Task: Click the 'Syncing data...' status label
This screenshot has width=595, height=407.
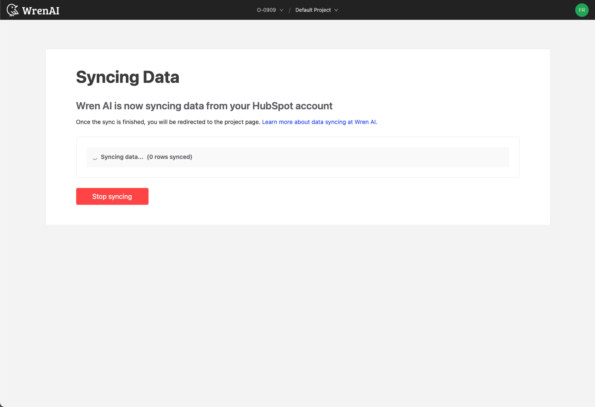Action: click(x=122, y=157)
